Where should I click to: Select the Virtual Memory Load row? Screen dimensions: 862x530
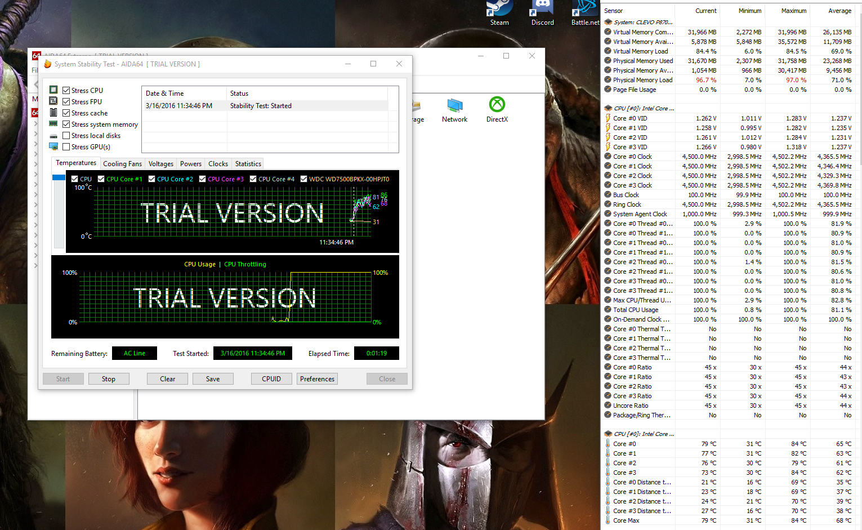click(x=729, y=51)
